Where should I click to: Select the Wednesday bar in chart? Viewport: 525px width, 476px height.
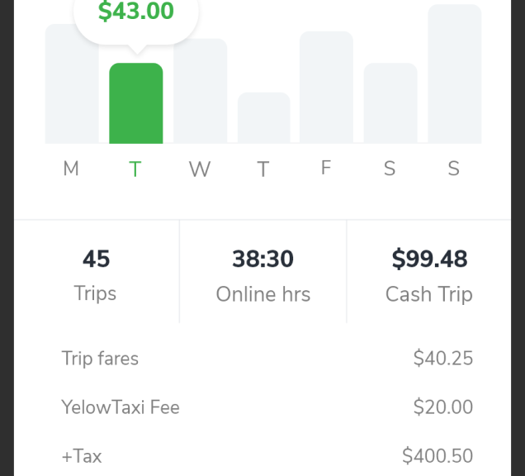(x=201, y=91)
